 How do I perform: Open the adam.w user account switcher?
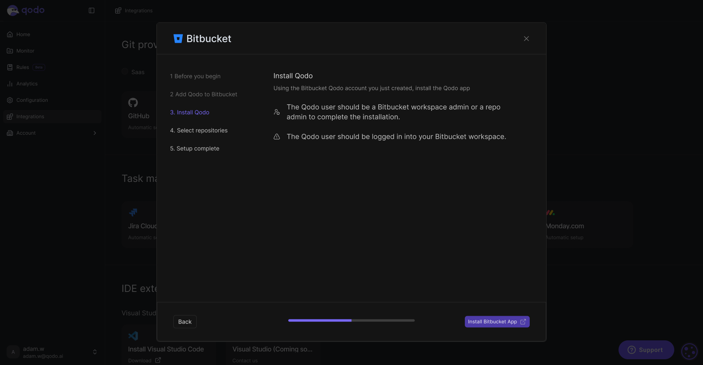(x=52, y=352)
